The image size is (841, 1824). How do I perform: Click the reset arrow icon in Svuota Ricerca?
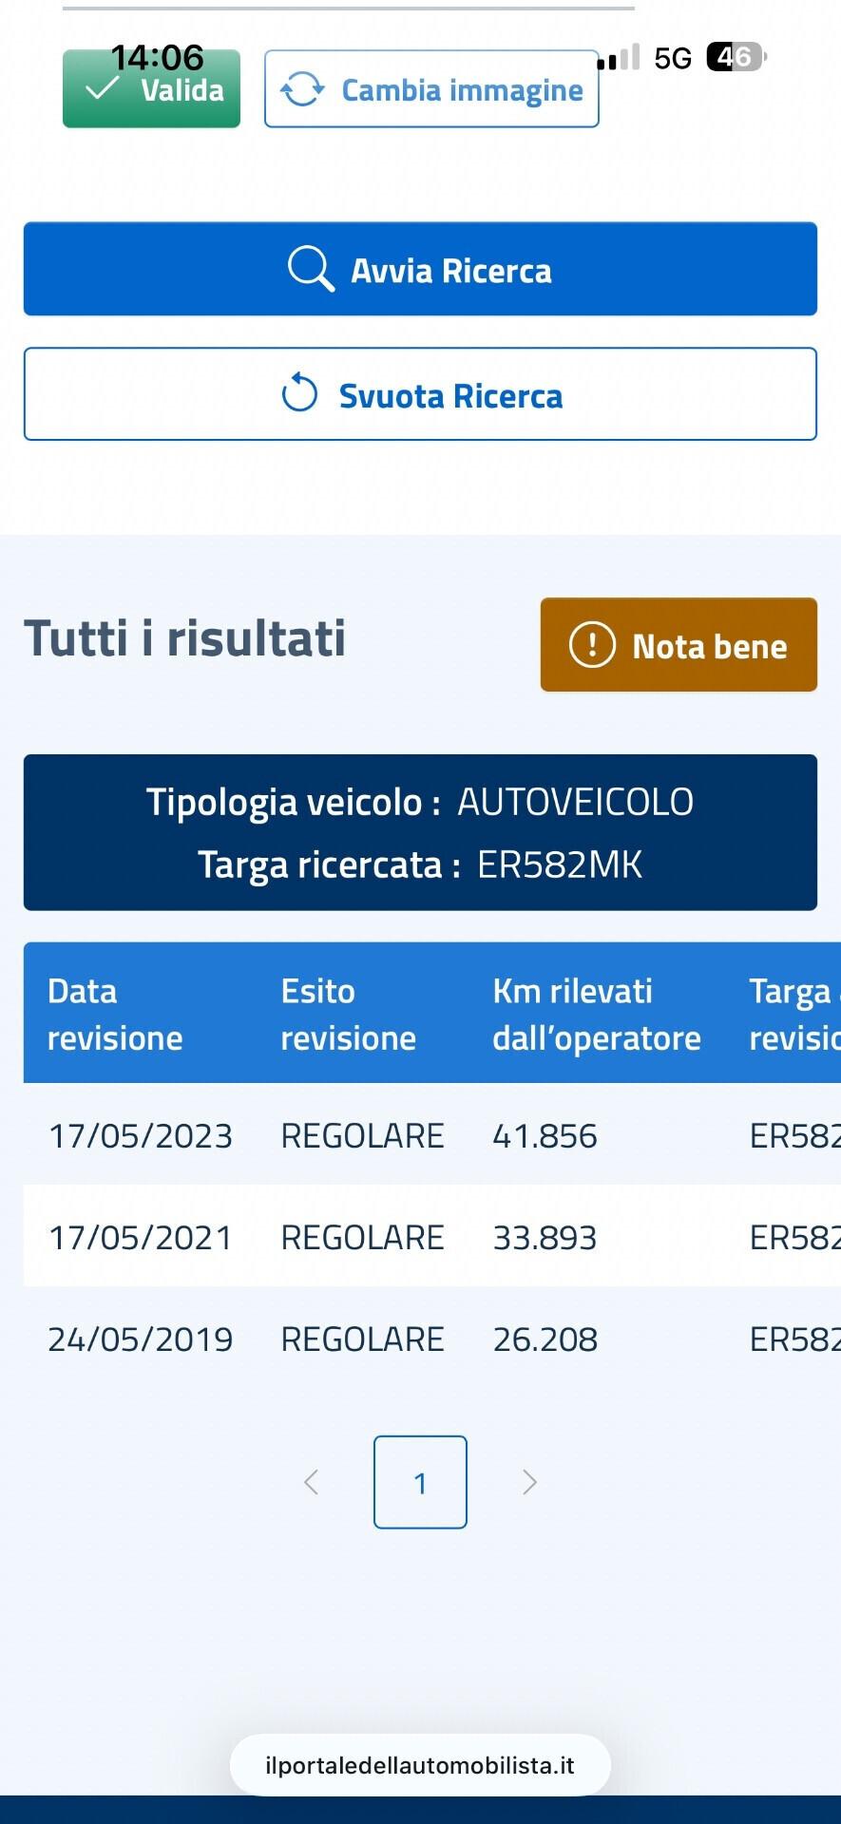pos(297,394)
